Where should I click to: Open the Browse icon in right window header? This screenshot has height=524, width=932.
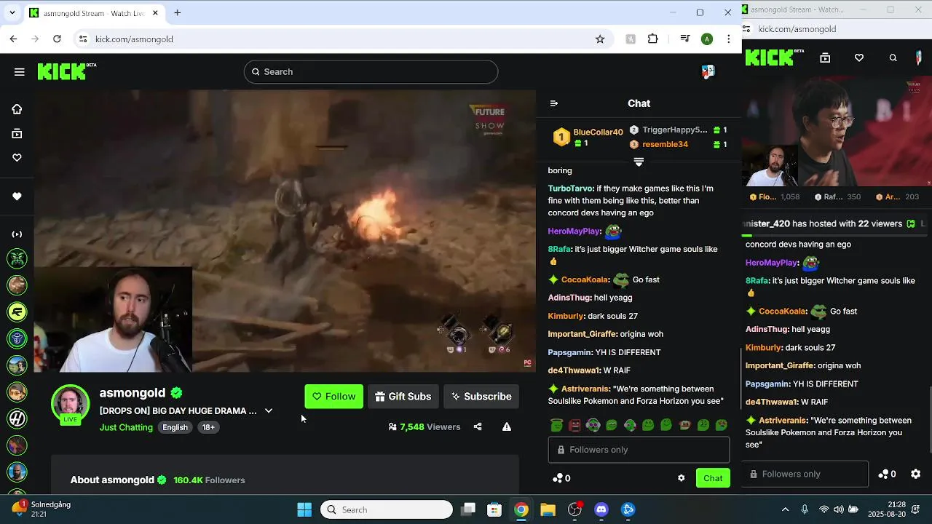825,58
